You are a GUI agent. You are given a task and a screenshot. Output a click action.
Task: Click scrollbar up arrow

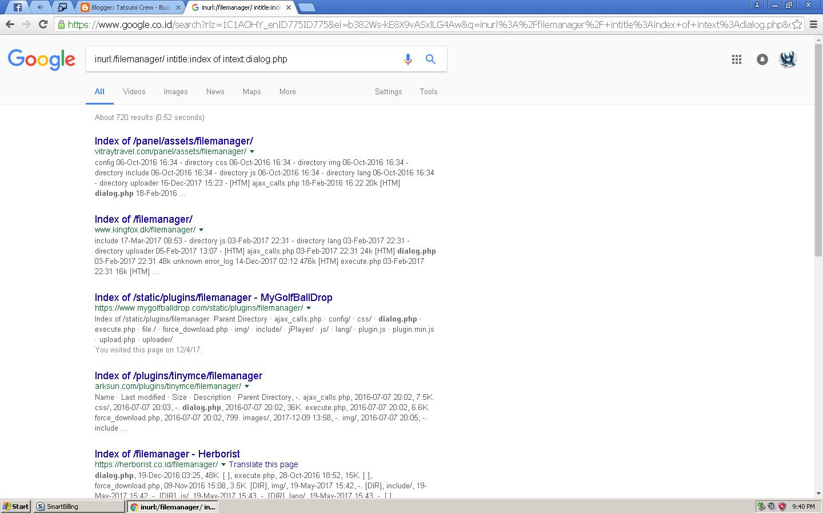pos(818,39)
